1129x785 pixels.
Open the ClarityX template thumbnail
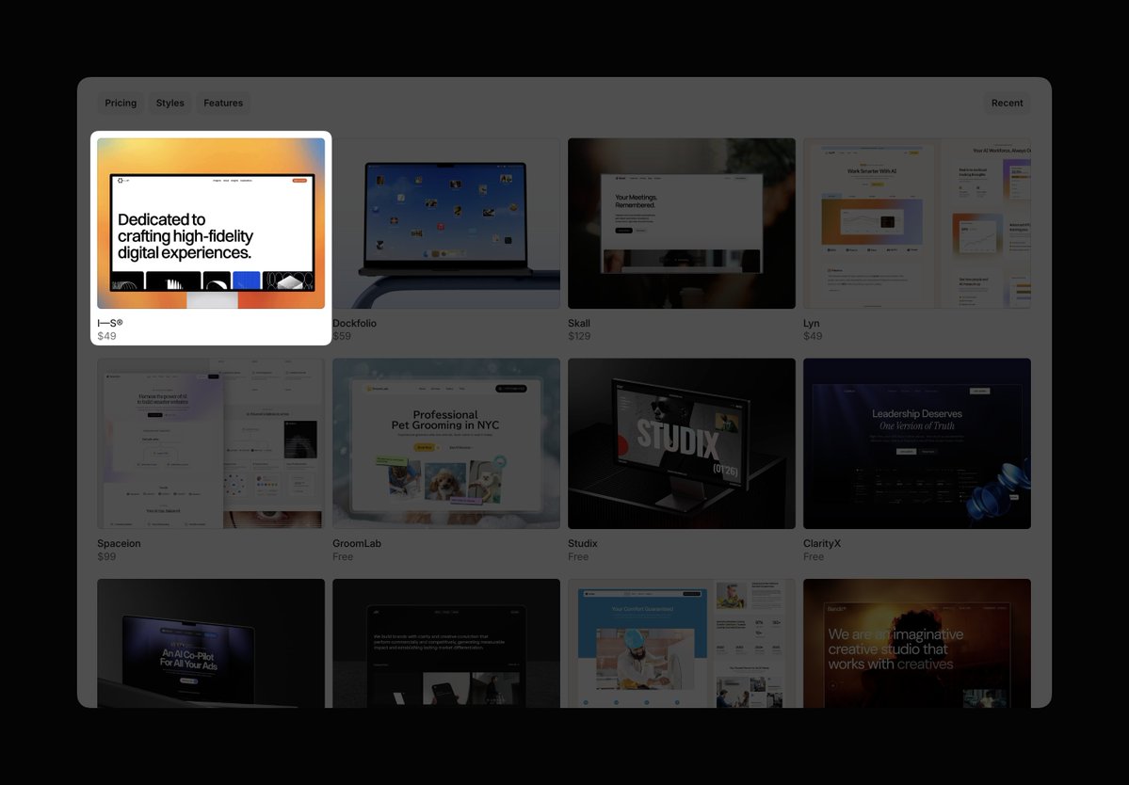tap(916, 443)
